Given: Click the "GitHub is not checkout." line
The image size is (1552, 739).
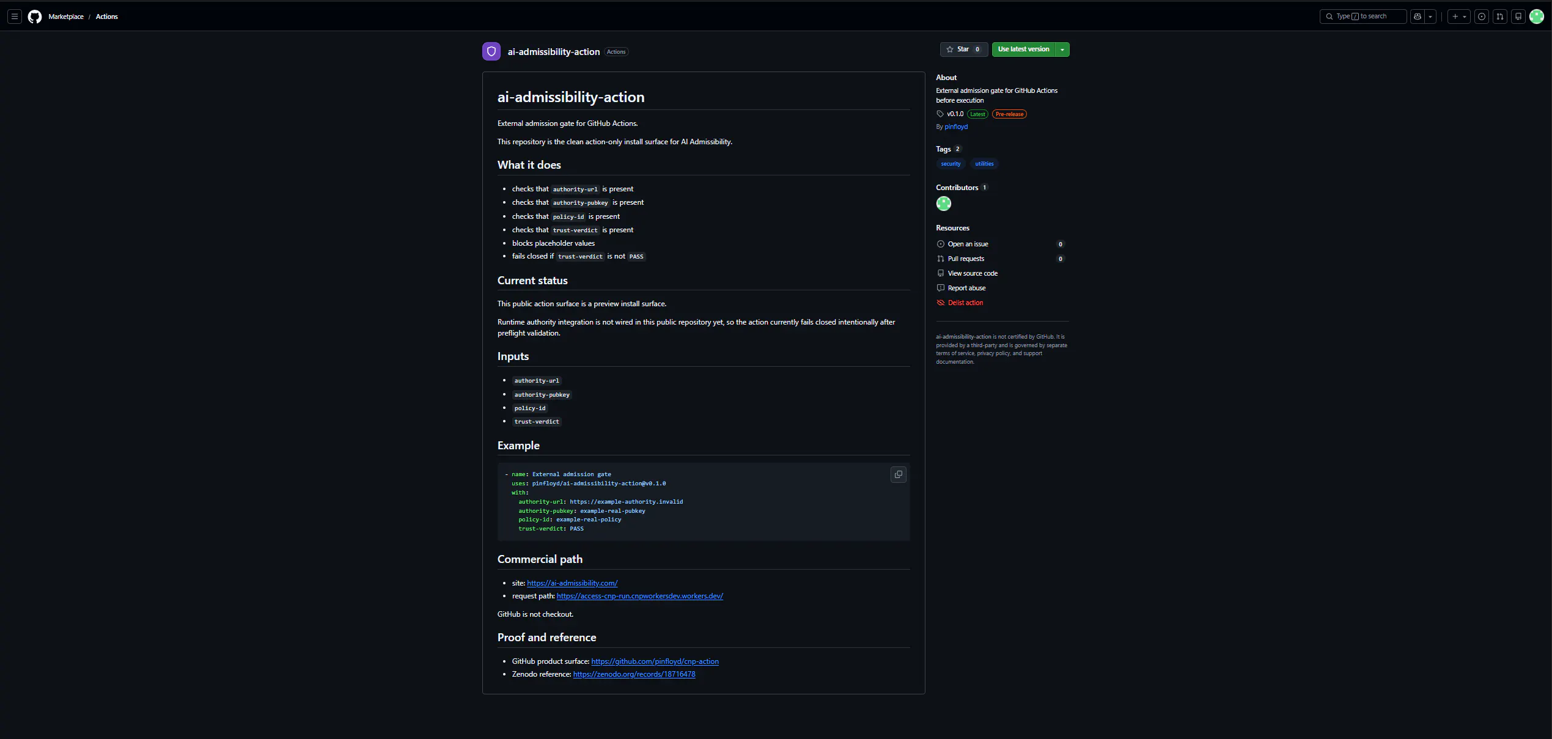Looking at the screenshot, I should (535, 614).
